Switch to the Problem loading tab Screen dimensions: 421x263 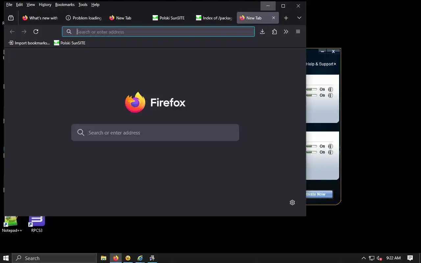pyautogui.click(x=84, y=18)
